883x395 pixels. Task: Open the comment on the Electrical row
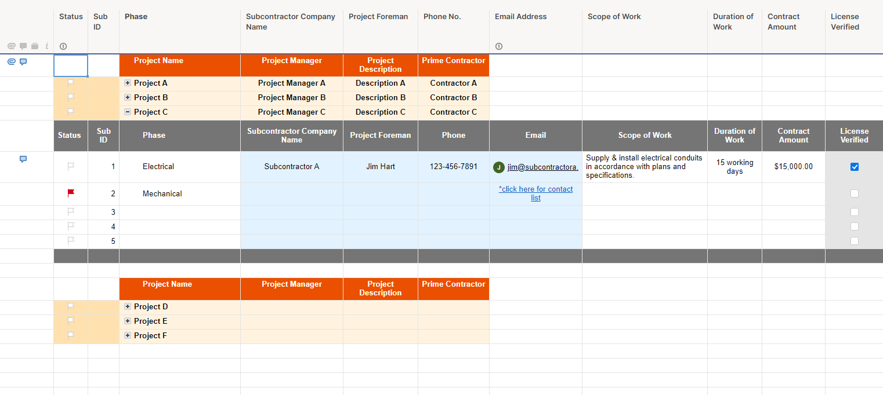pos(23,159)
